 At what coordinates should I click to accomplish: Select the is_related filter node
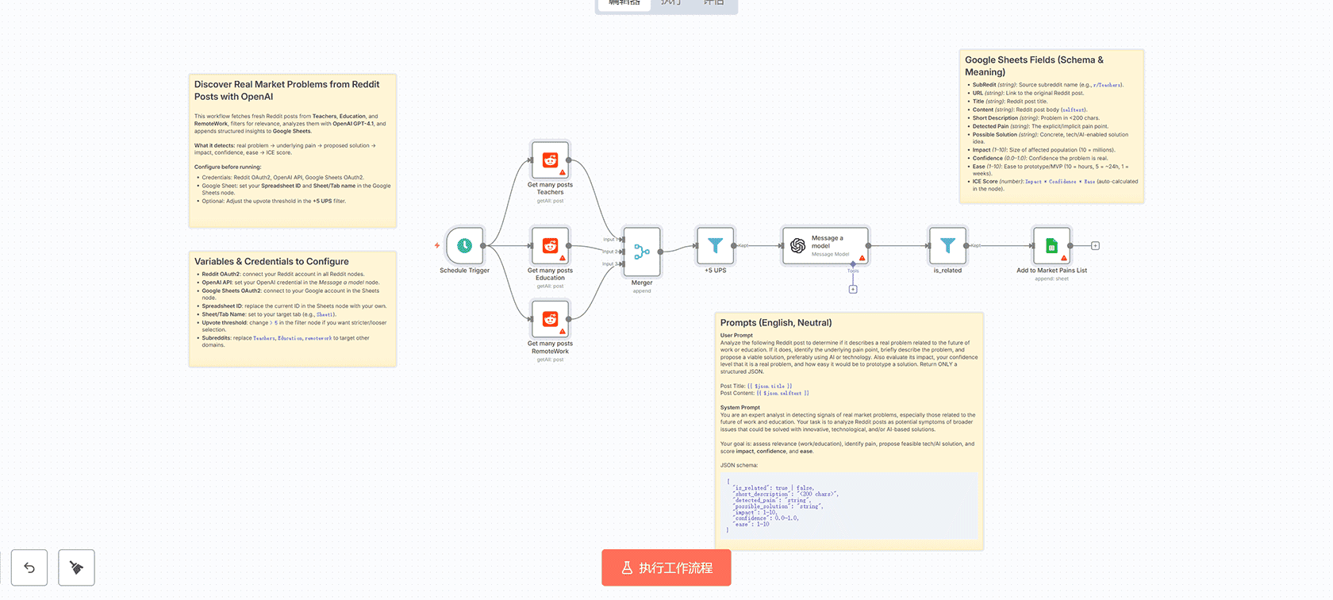click(x=947, y=246)
